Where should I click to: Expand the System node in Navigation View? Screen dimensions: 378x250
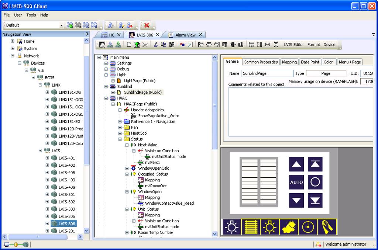[x=13, y=48]
